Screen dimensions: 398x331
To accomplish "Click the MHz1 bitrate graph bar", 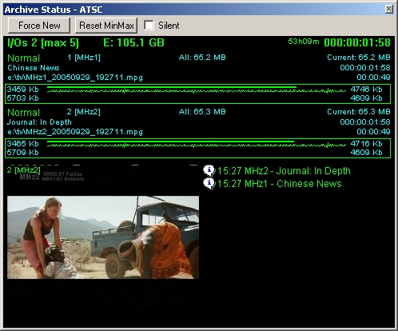I will 197,94.
